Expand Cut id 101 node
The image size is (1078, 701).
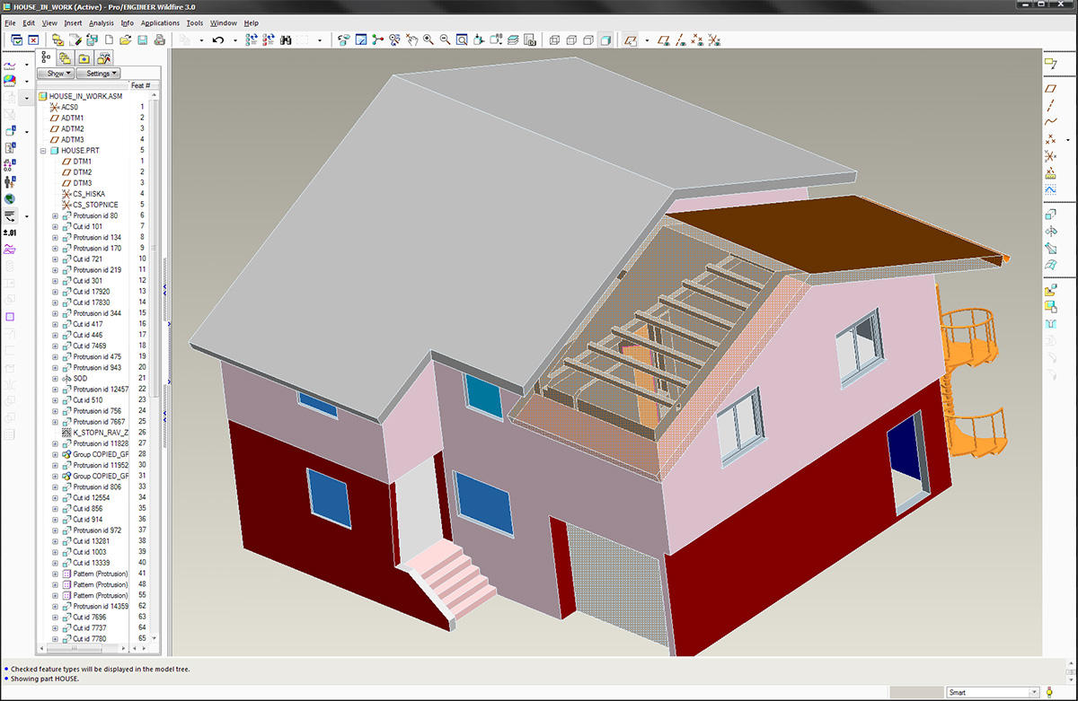56,226
